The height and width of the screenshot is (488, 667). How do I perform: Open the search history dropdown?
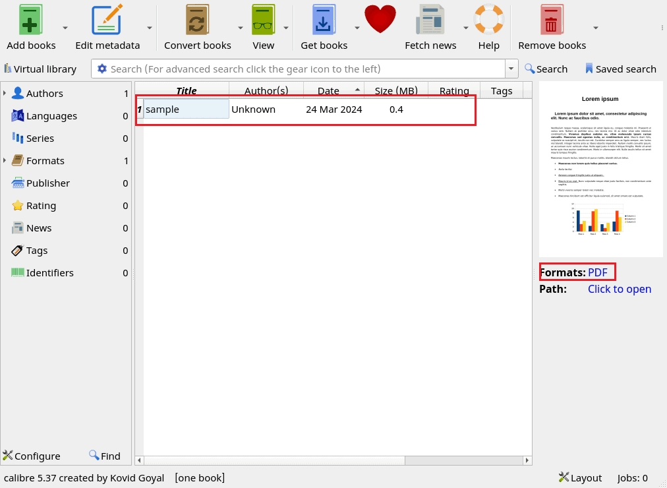pyautogui.click(x=511, y=69)
